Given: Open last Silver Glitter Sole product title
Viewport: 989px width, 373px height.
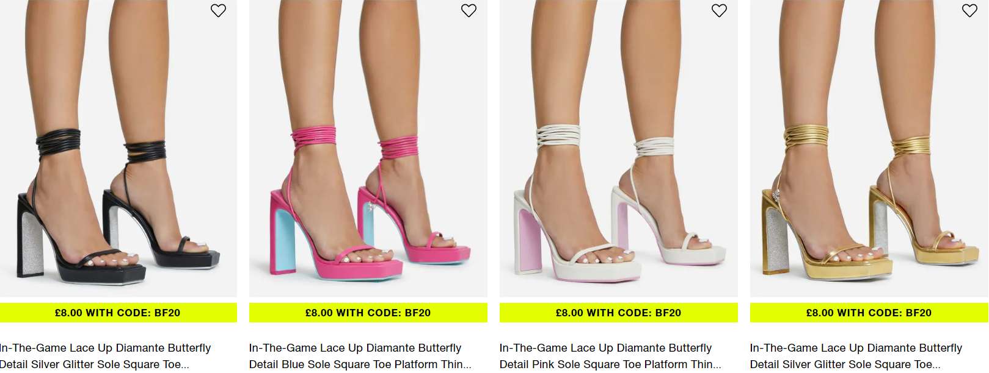Looking at the screenshot, I should (856, 356).
